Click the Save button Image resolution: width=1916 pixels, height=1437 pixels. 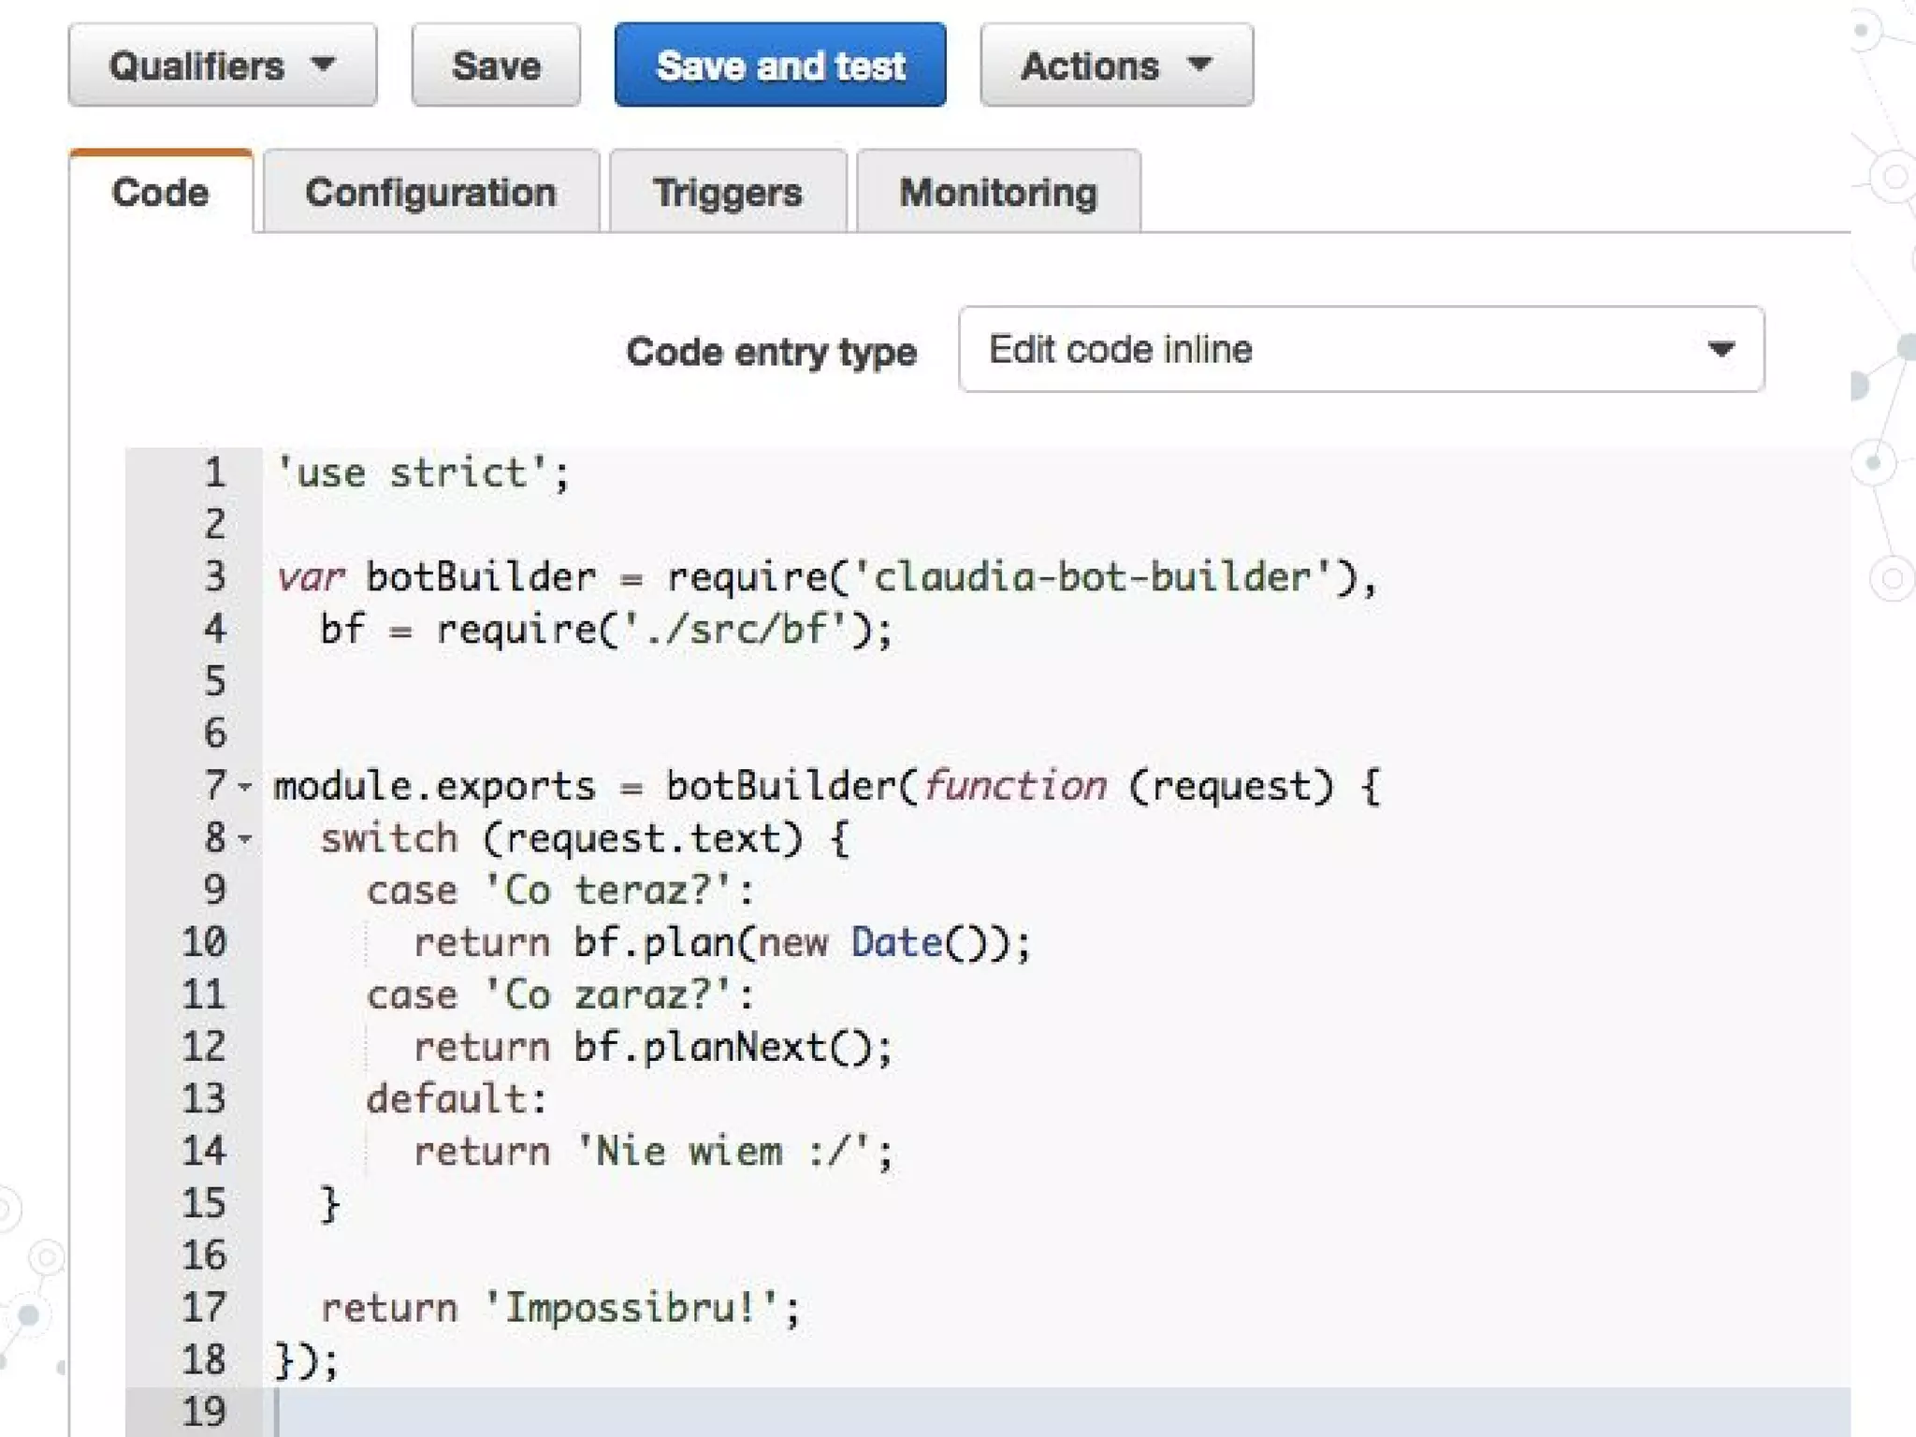pos(496,65)
